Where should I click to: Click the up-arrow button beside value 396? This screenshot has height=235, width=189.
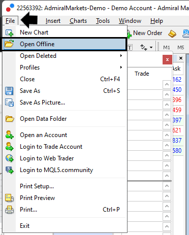(167, 105)
